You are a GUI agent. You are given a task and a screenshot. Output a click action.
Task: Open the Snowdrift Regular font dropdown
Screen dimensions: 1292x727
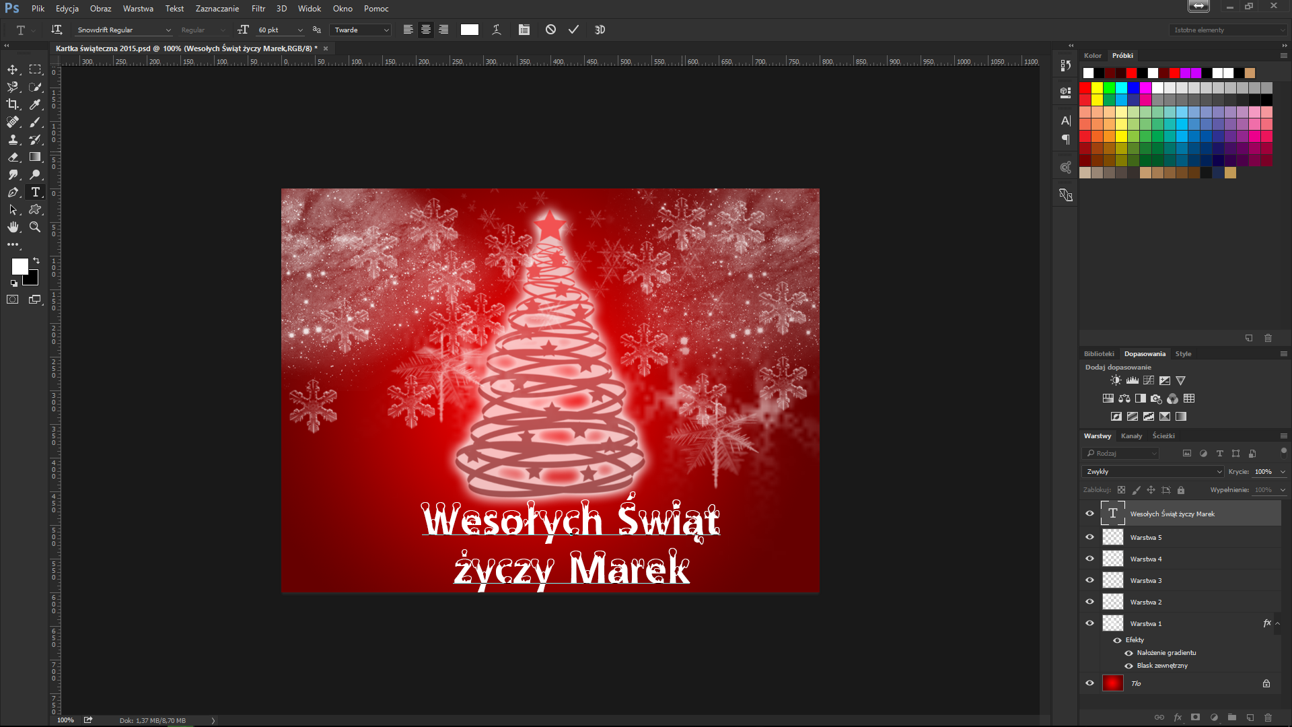(x=168, y=30)
